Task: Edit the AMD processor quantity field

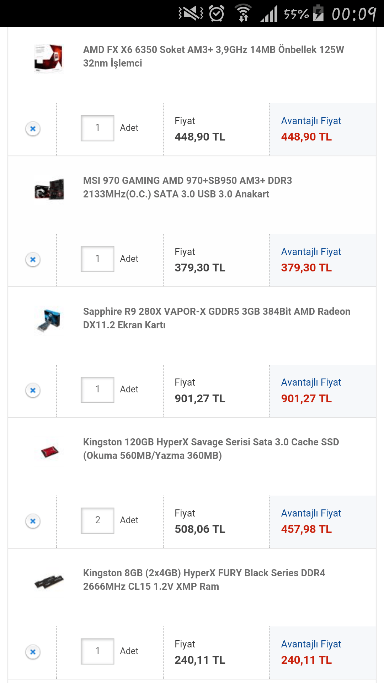Action: click(97, 128)
